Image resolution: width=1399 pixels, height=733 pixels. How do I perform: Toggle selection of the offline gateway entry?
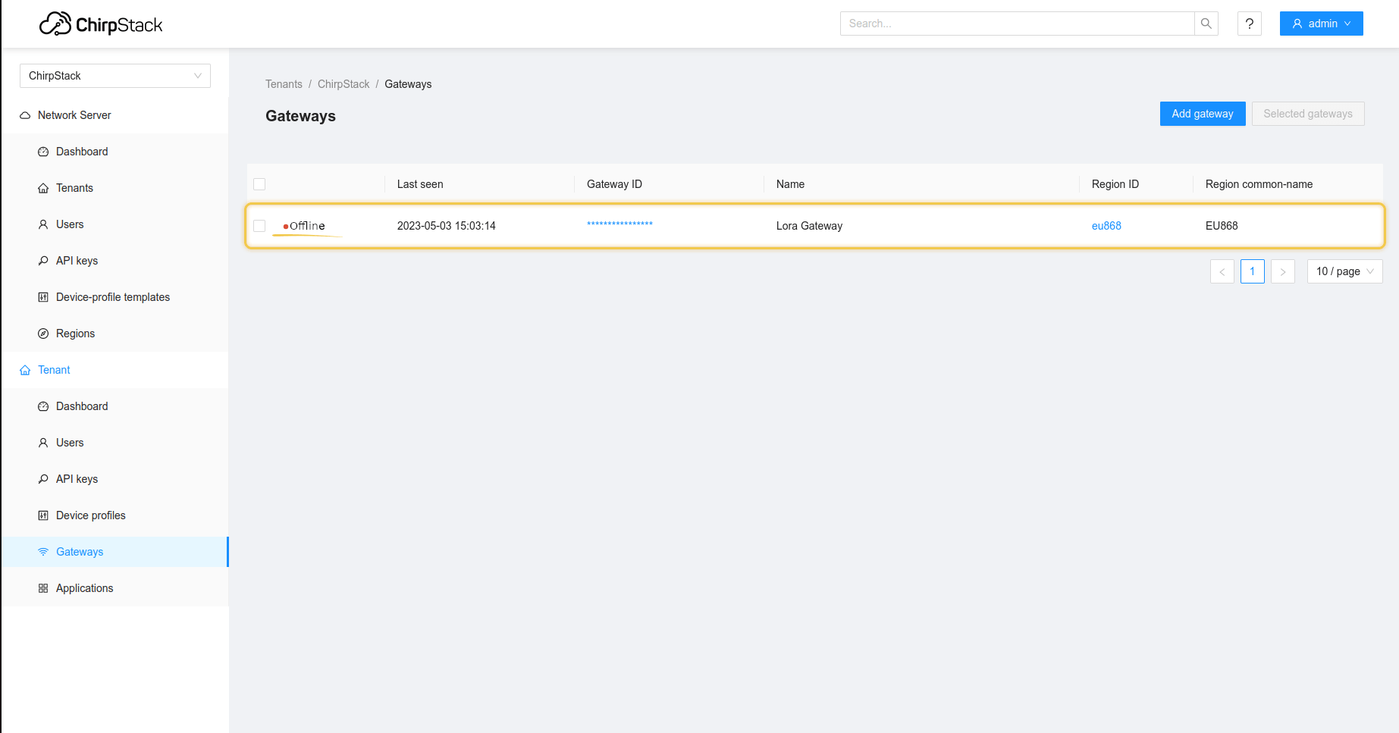259,225
